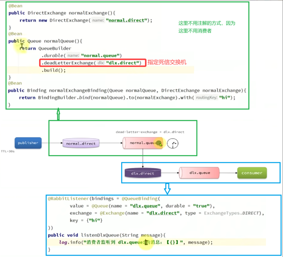Viewport: 283px width, 257px height.
Task: Click the "normal.direct" string in the code
Action: pyautogui.click(x=128, y=20)
